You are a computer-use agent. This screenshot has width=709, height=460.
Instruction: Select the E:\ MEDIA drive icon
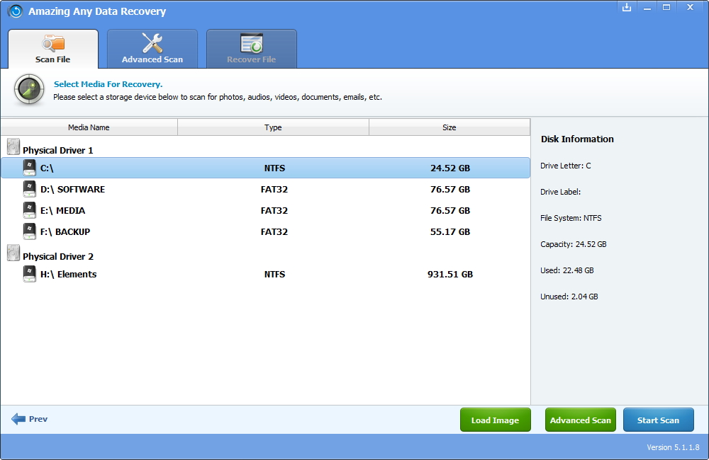point(29,210)
